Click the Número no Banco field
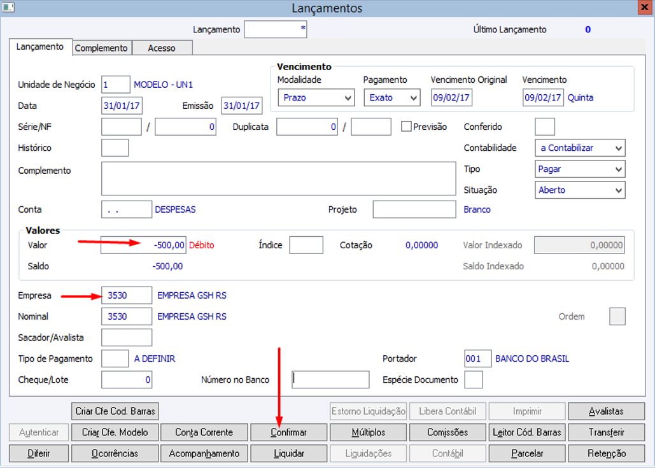The image size is (655, 468). tap(330, 380)
